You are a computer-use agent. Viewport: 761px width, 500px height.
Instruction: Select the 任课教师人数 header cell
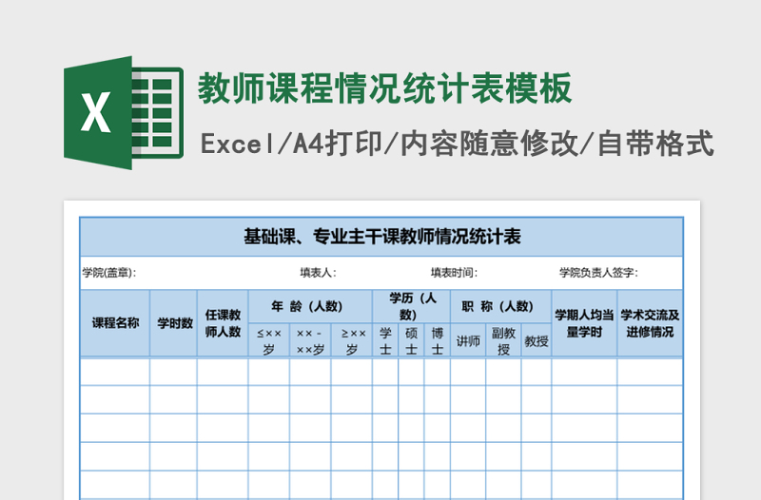pyautogui.click(x=223, y=323)
